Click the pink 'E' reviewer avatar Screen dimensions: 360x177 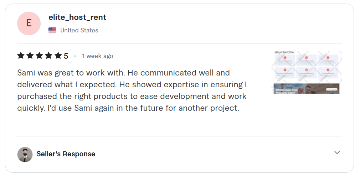point(29,24)
